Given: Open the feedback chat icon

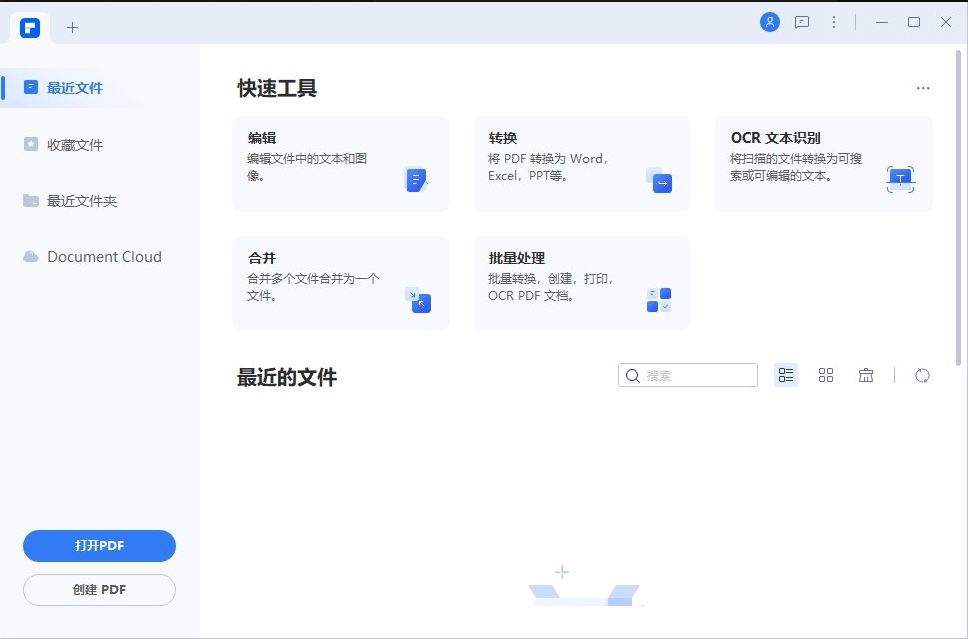Looking at the screenshot, I should (x=802, y=21).
